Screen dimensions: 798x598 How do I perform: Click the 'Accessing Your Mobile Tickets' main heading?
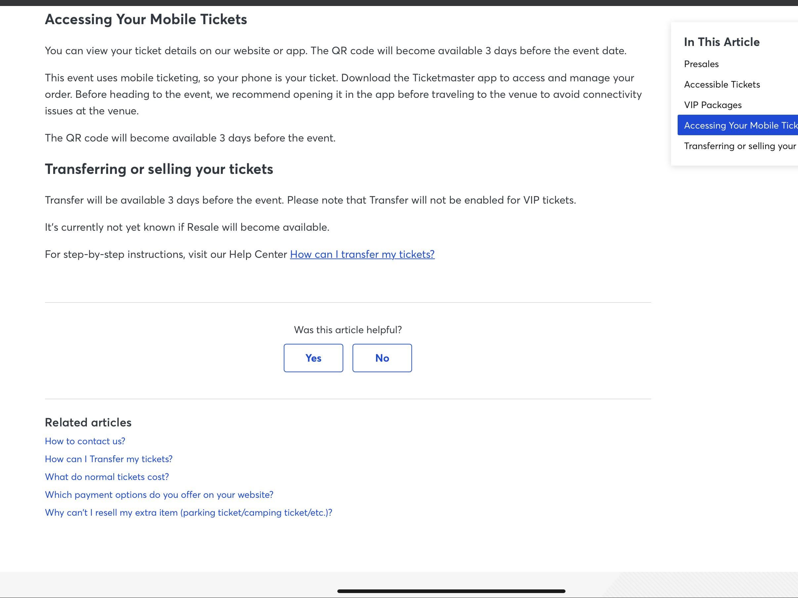(x=146, y=19)
